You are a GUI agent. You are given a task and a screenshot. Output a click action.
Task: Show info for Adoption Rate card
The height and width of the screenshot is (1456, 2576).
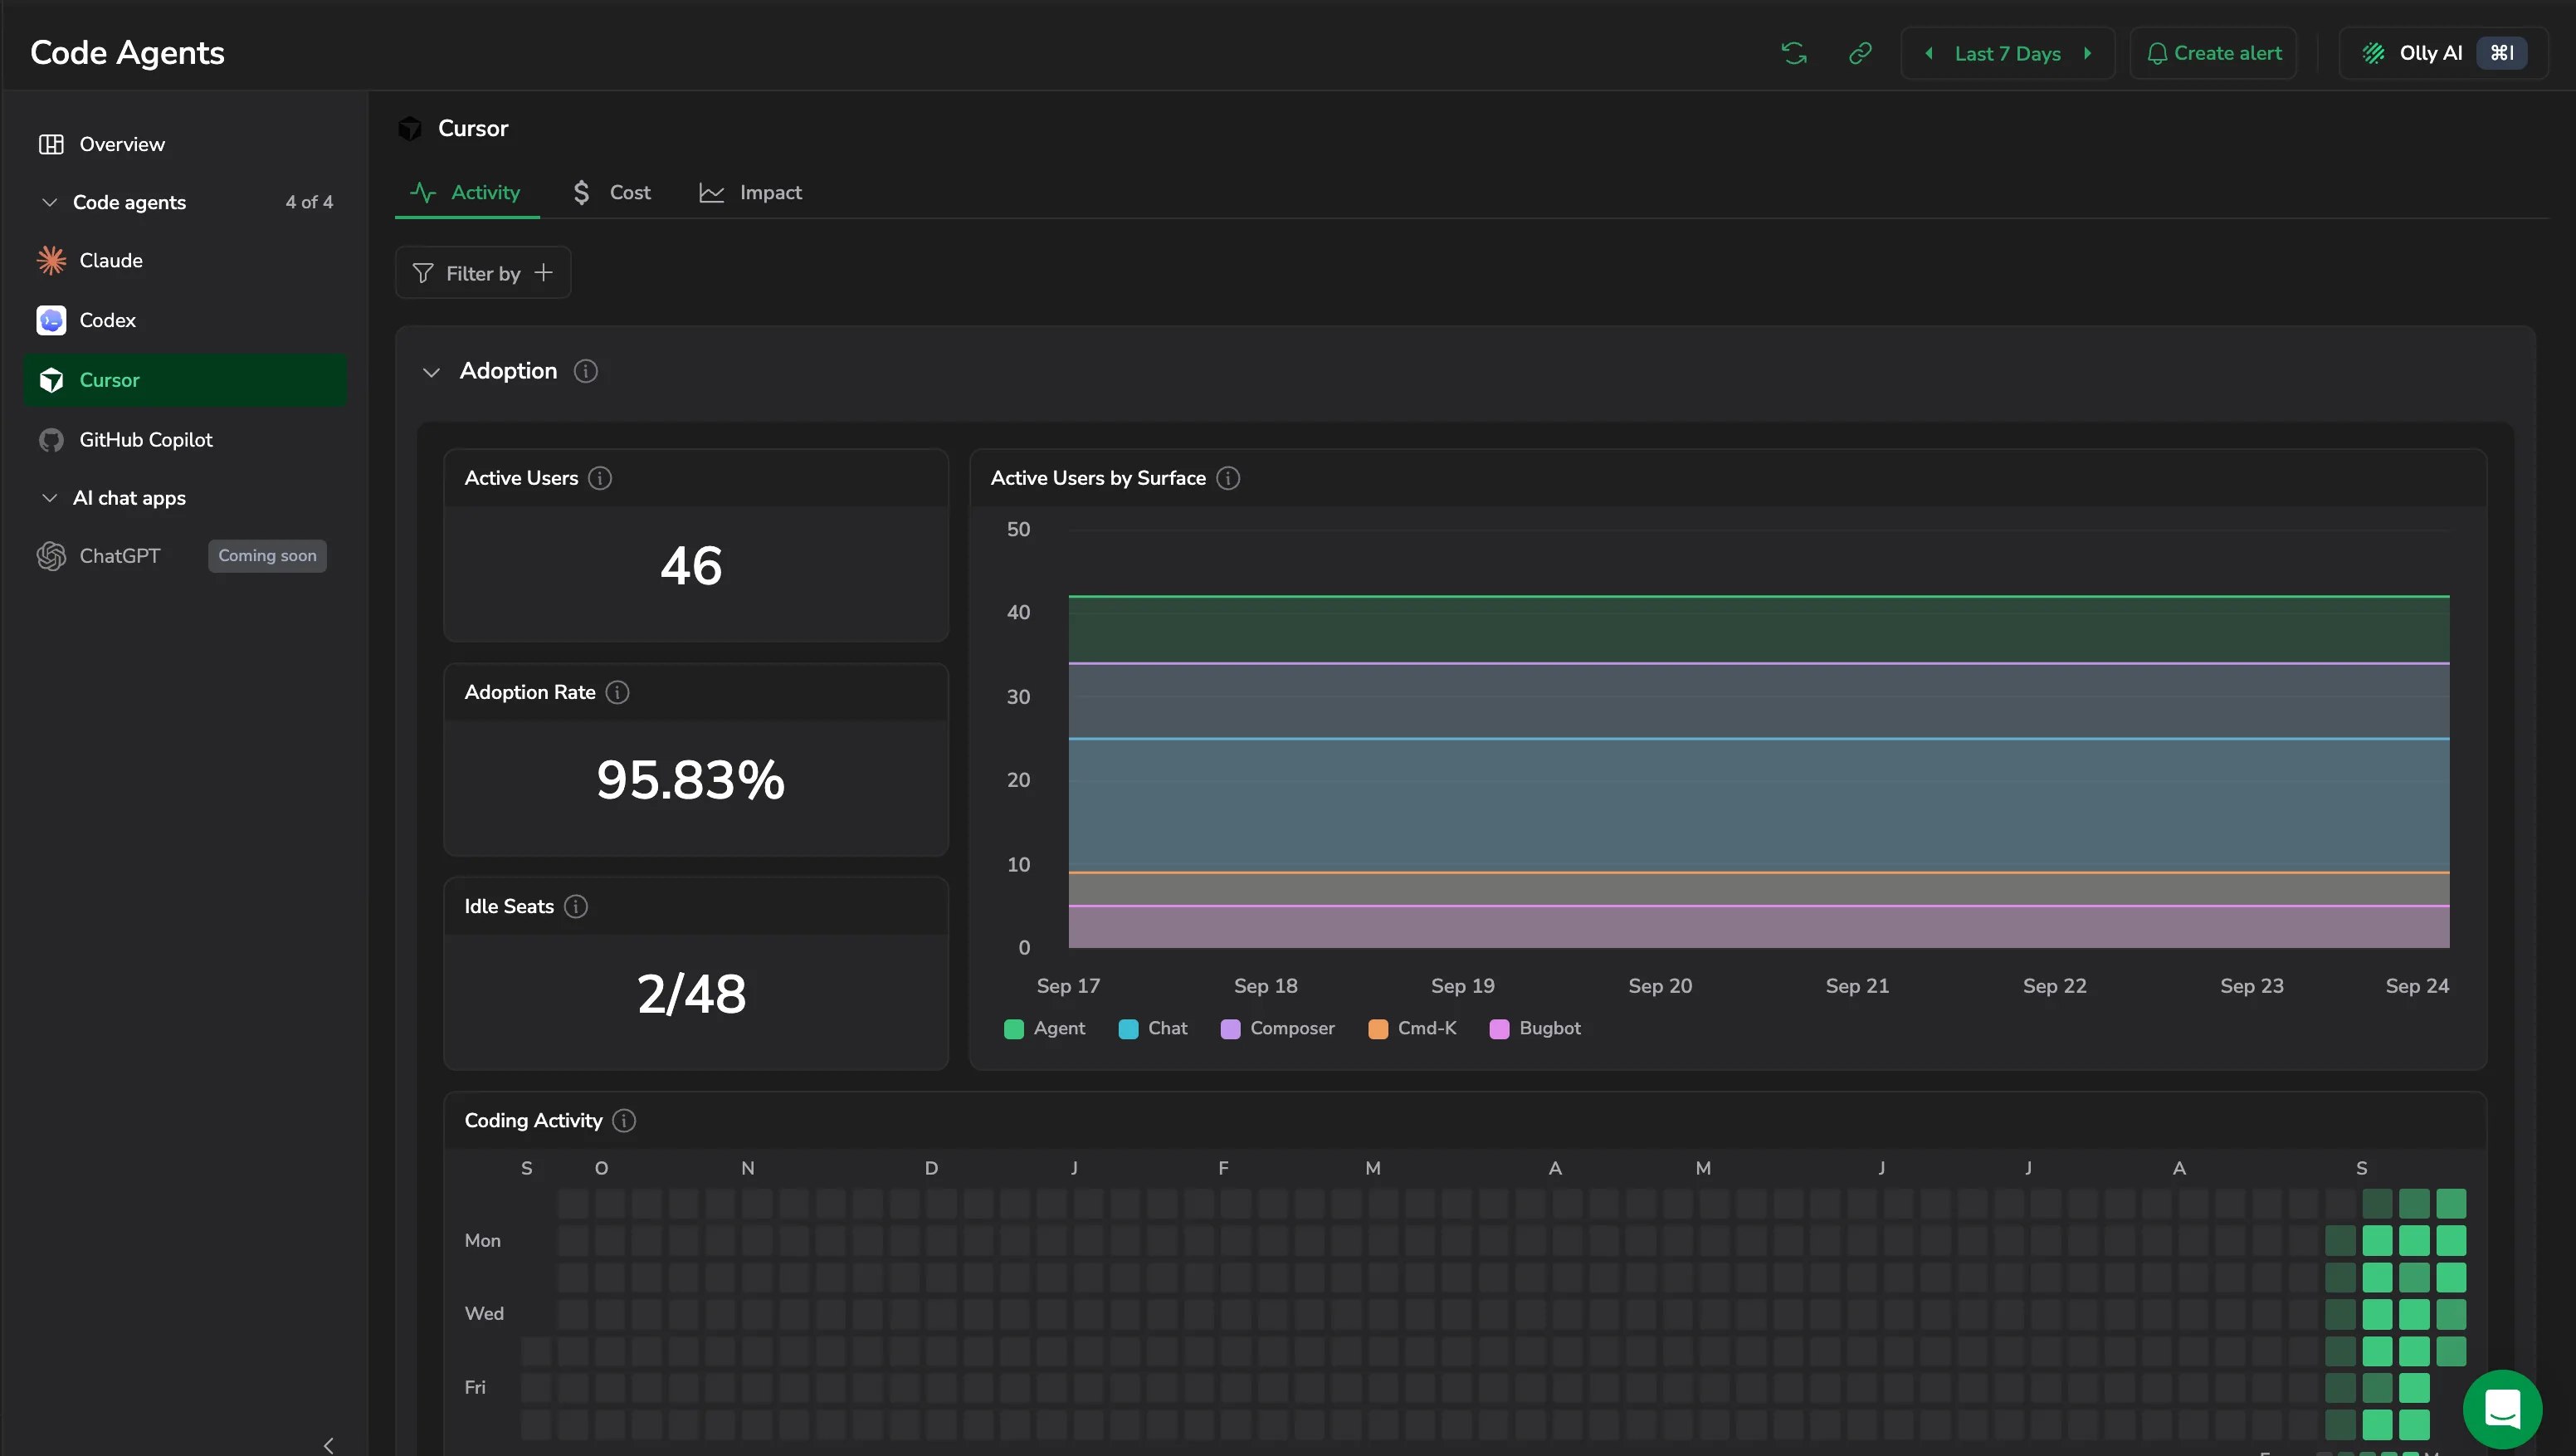tap(618, 692)
